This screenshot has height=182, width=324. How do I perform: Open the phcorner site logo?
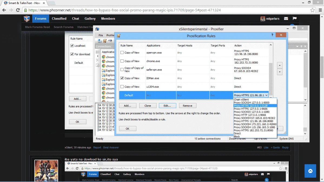click(x=27, y=19)
